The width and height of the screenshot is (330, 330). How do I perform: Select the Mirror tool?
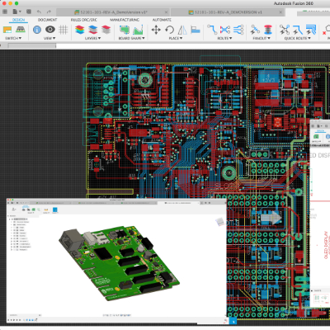point(182,30)
